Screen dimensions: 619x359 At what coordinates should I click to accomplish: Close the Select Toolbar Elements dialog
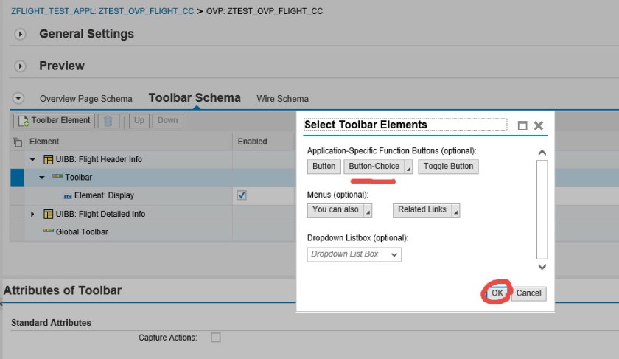tap(539, 125)
